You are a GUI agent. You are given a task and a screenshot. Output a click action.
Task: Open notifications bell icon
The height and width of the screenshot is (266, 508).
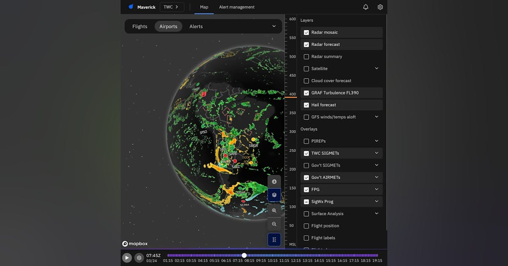(366, 7)
